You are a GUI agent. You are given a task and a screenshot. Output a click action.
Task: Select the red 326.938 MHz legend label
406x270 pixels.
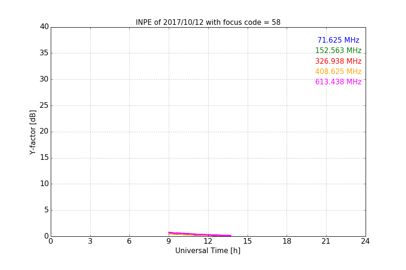tap(338, 61)
